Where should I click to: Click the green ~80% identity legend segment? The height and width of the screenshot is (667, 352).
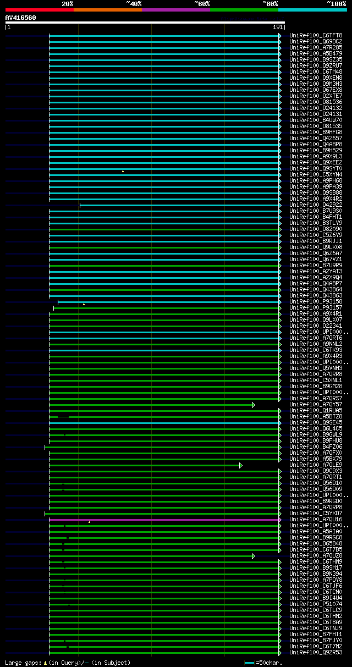244,9
